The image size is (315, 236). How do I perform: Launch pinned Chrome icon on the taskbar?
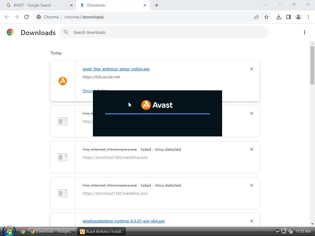(x=22, y=231)
